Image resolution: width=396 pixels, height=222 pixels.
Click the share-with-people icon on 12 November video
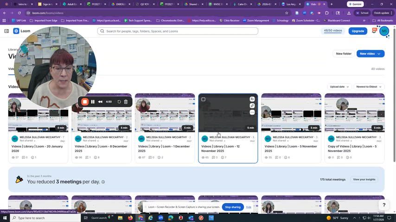252,99
